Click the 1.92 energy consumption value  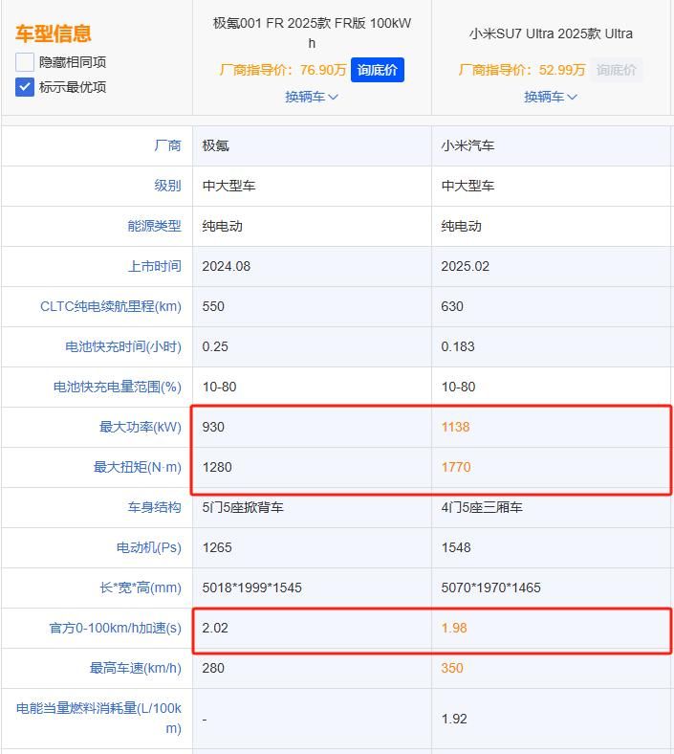(x=454, y=719)
